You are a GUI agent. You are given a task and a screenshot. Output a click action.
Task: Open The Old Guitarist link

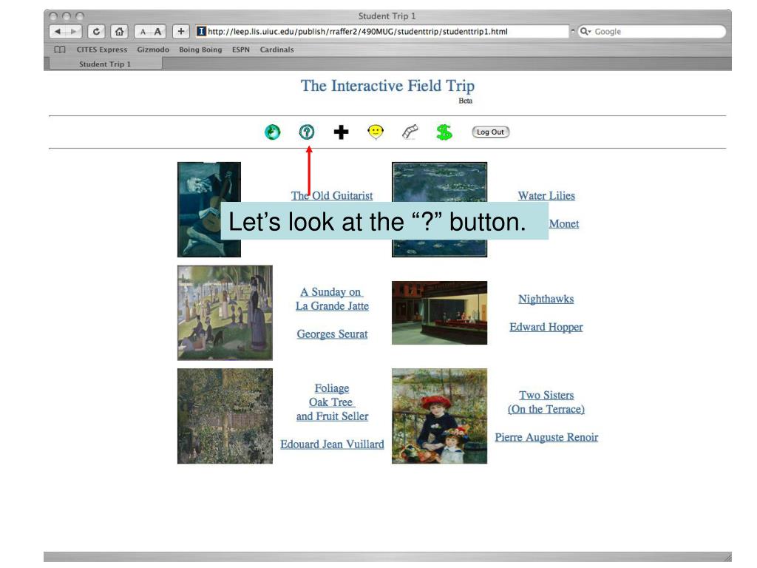point(332,195)
